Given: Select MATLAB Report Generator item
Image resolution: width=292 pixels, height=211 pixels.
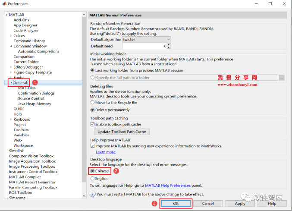Looking at the screenshot, I should click(x=32, y=182).
